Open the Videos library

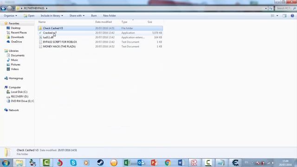(x=14, y=69)
